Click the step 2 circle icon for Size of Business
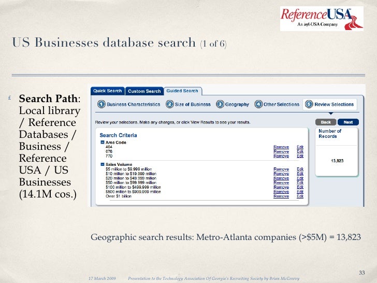Screen dimensions: 377x283 170,104
